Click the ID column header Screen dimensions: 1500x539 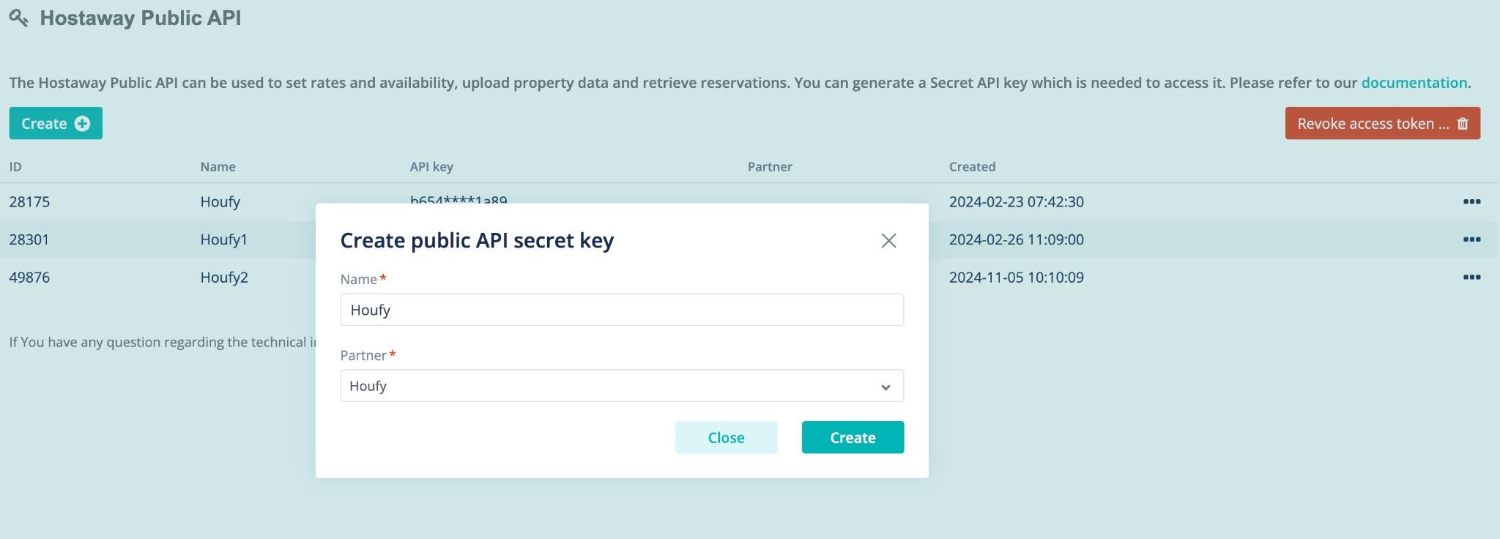point(15,167)
